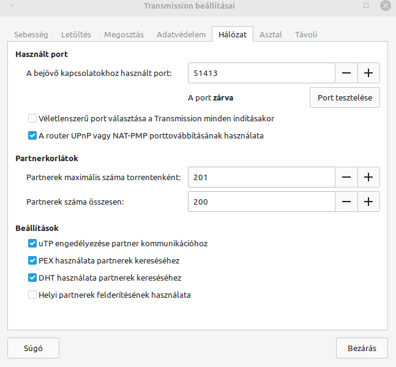The height and width of the screenshot is (367, 396).
Task: Close the settings window with X icon
Action: 386,6
